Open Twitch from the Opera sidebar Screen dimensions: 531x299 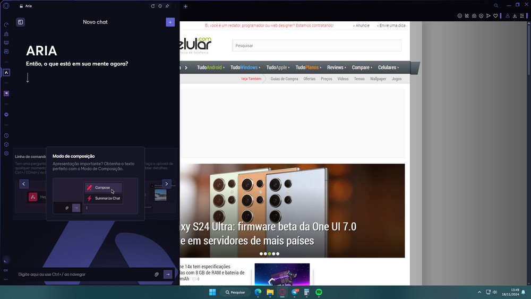[x=6, y=93]
